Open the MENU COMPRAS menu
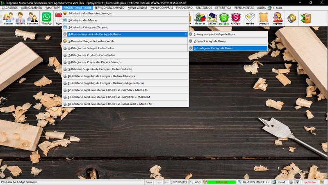 (x=162, y=8)
